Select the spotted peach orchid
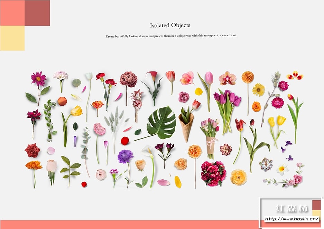324x229 pixels. 228,78
